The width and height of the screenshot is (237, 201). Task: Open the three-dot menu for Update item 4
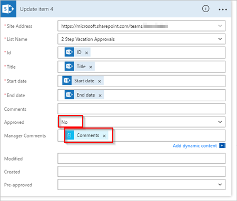[x=223, y=9]
